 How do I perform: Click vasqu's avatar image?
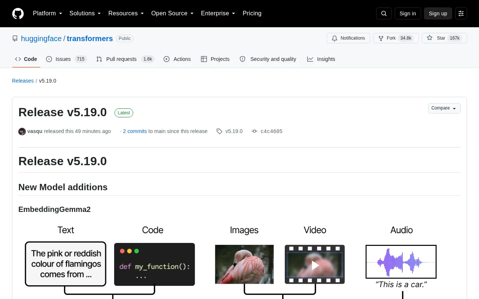22,132
